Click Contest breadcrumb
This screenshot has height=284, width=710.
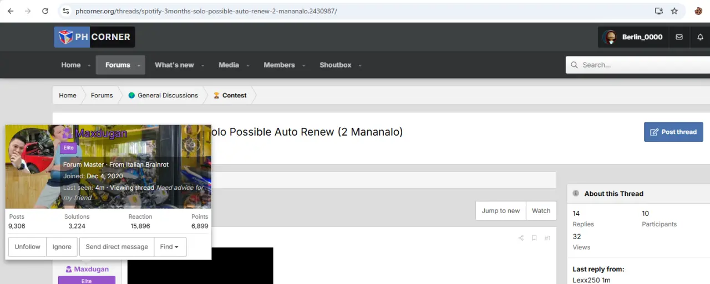coord(234,95)
